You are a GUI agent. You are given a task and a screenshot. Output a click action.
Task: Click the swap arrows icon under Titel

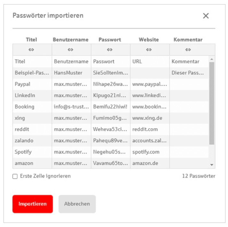pyautogui.click(x=32, y=50)
